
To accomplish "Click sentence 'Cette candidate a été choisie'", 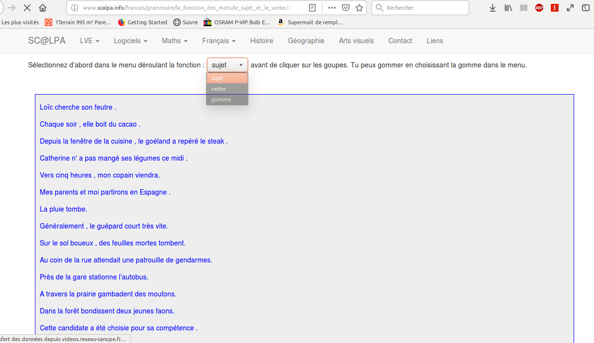I will [x=119, y=328].
